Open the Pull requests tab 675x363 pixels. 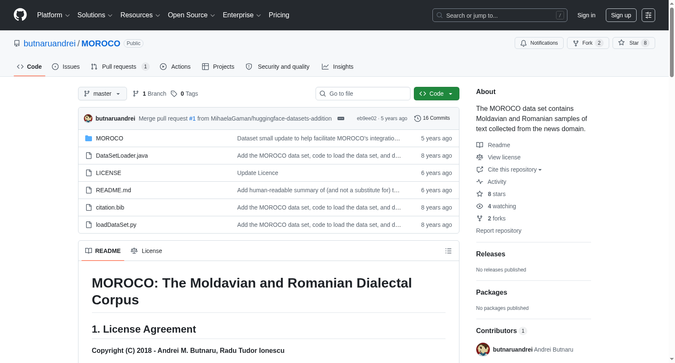point(120,67)
